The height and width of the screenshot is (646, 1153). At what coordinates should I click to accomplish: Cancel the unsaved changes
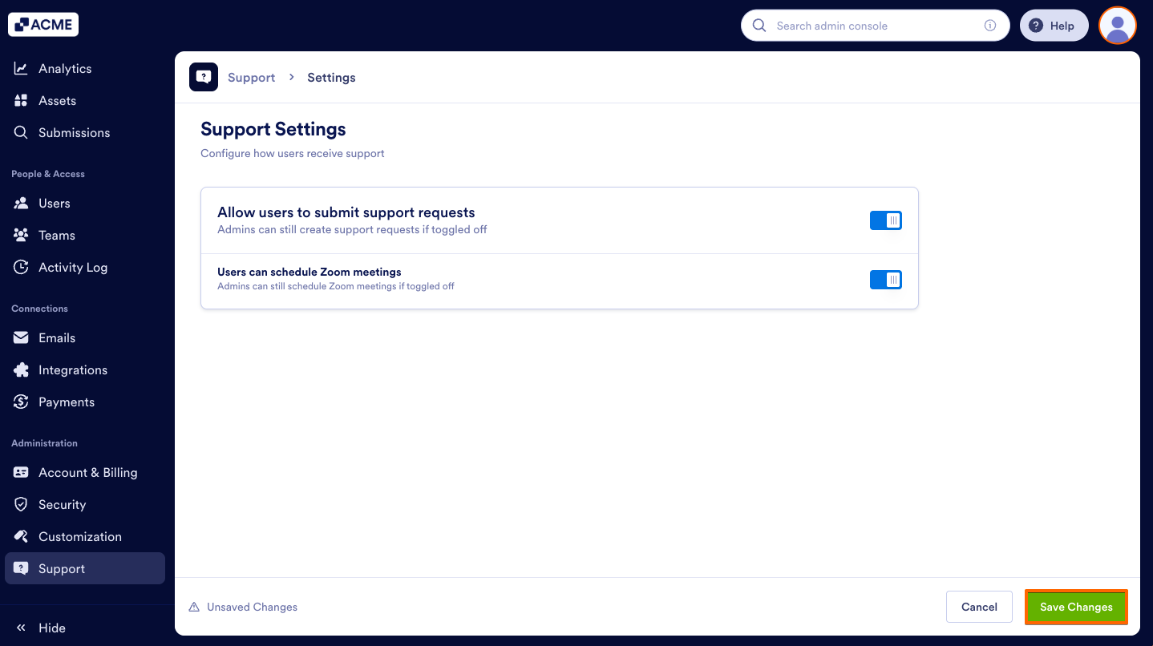pyautogui.click(x=979, y=608)
